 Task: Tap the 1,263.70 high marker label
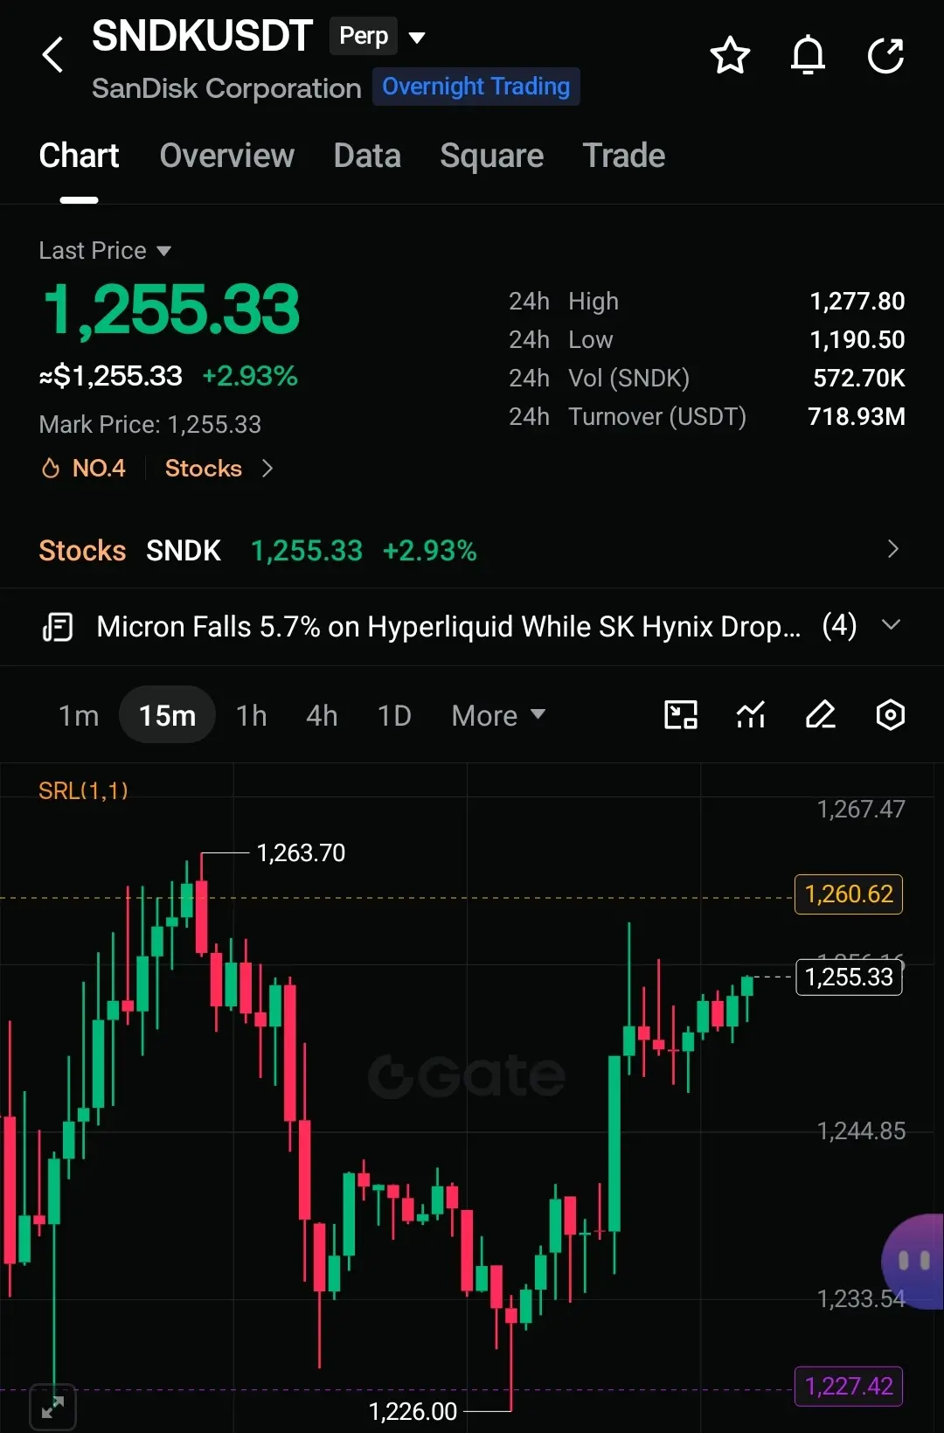[x=301, y=852]
